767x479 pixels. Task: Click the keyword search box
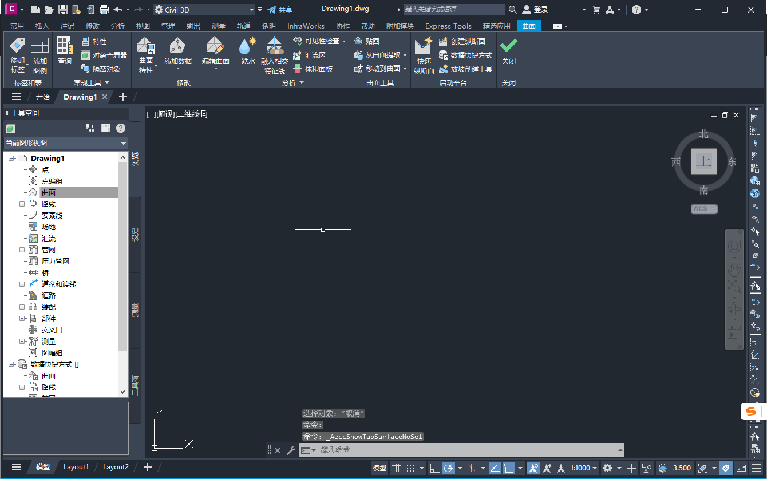pyautogui.click(x=454, y=10)
